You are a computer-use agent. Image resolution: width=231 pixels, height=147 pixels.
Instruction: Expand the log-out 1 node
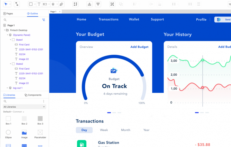coord(7,88)
